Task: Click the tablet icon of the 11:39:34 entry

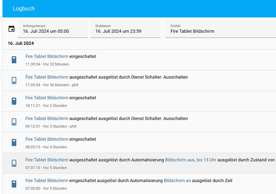Action: pyautogui.click(x=14, y=60)
